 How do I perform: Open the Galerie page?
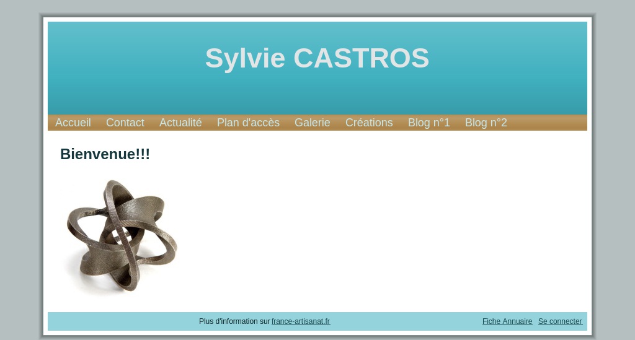click(313, 123)
